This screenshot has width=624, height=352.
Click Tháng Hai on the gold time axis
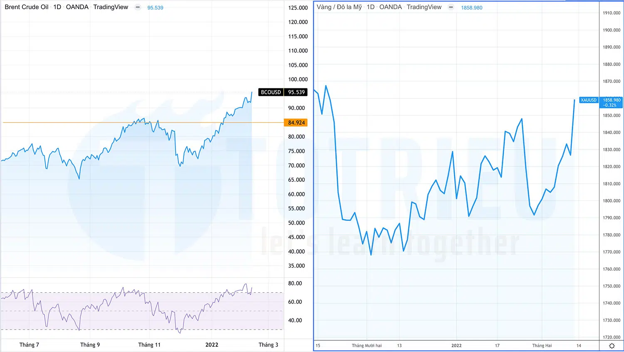point(542,346)
